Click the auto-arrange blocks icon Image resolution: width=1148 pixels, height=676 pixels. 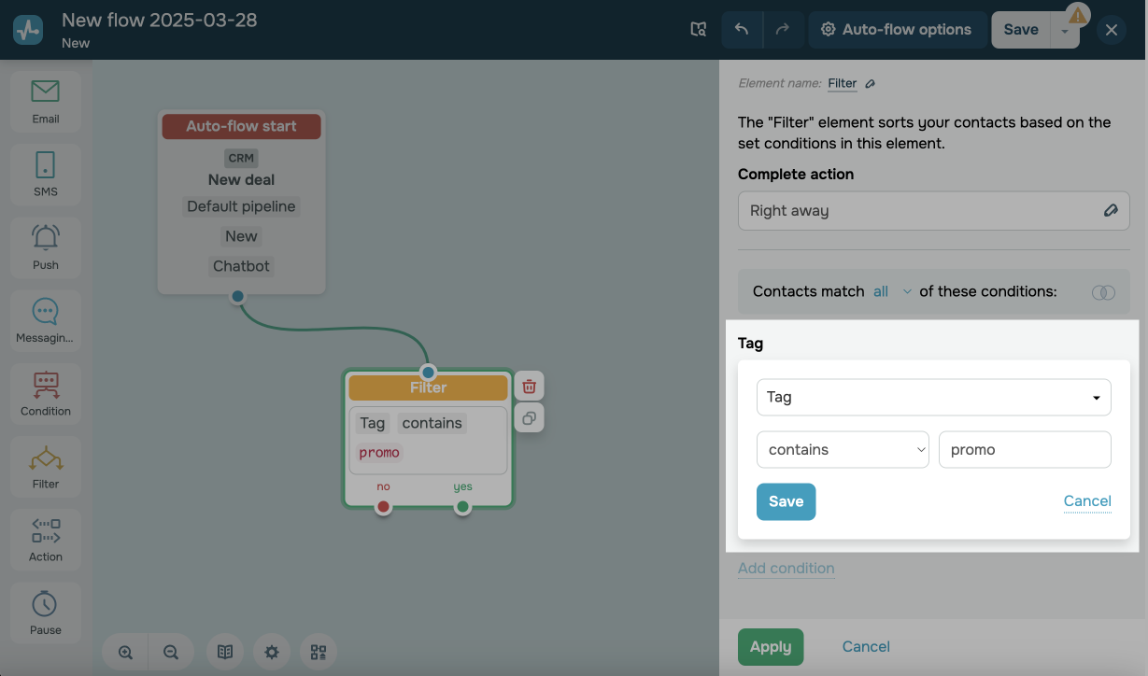coord(319,653)
